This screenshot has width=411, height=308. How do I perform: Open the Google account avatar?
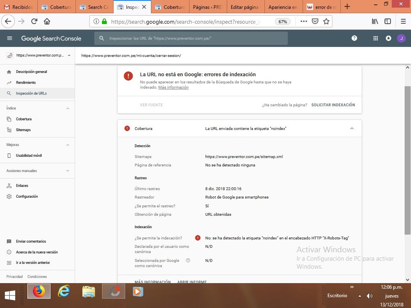[401, 38]
